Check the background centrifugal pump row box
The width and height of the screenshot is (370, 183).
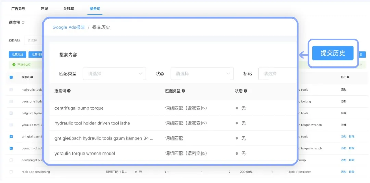[11, 160]
